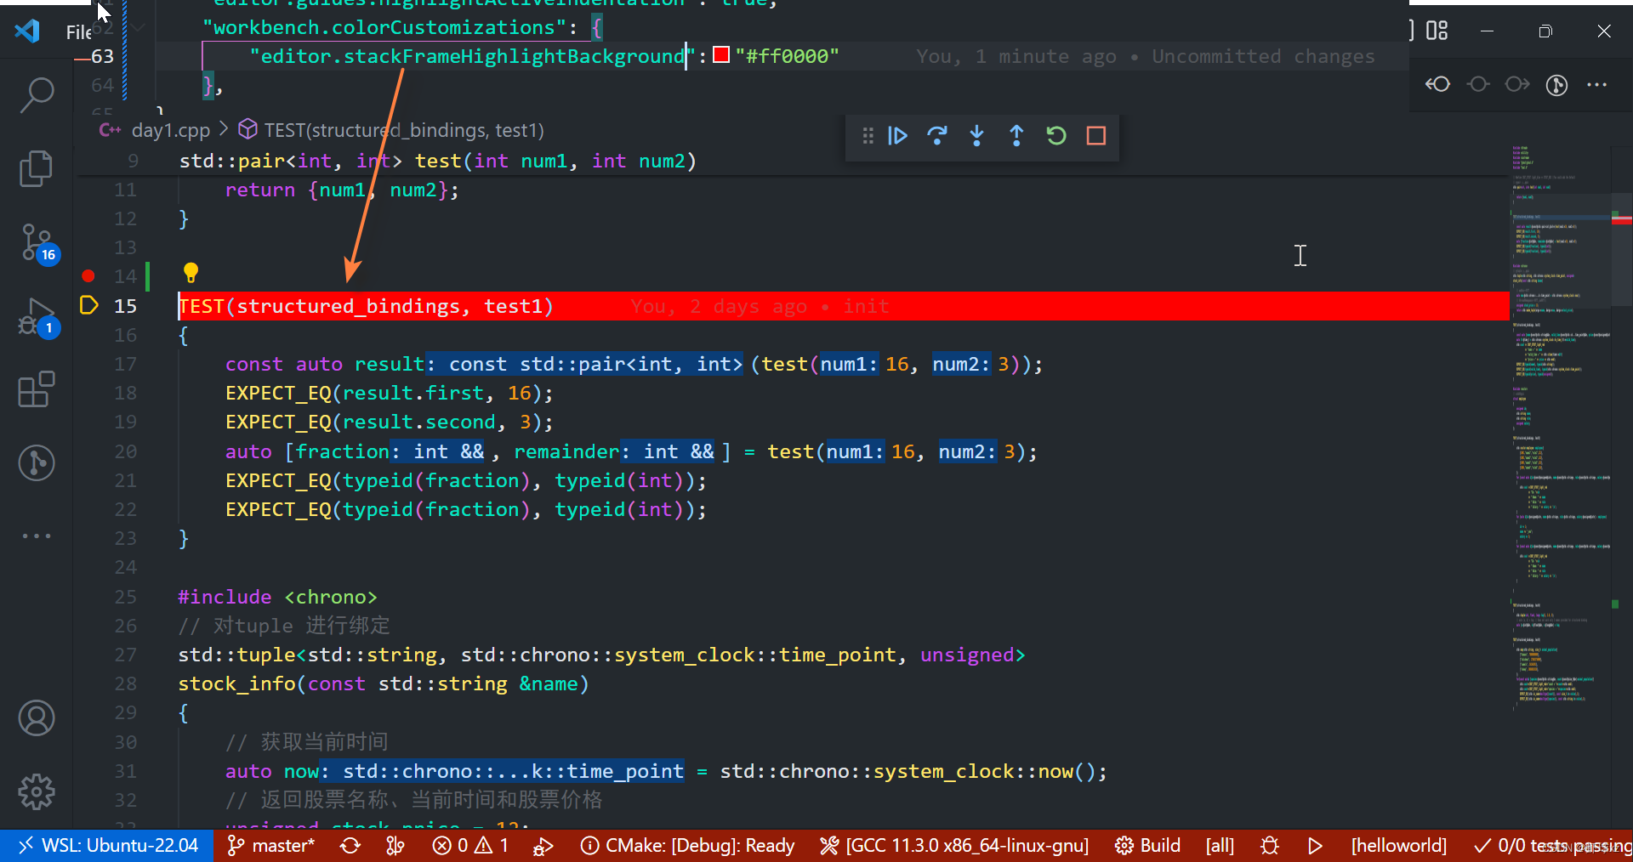1633x862 pixels.
Task: Open the customize layout icon
Action: [1437, 31]
